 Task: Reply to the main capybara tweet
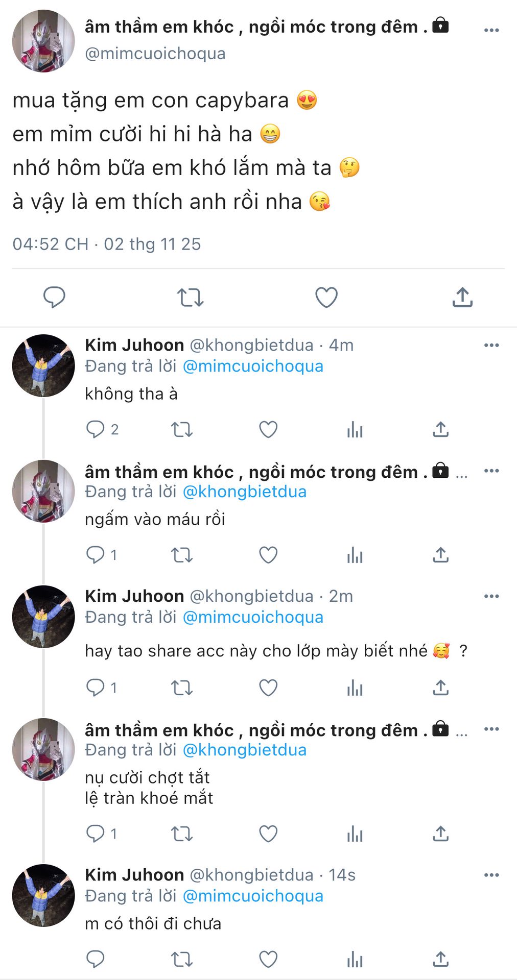coord(54,297)
